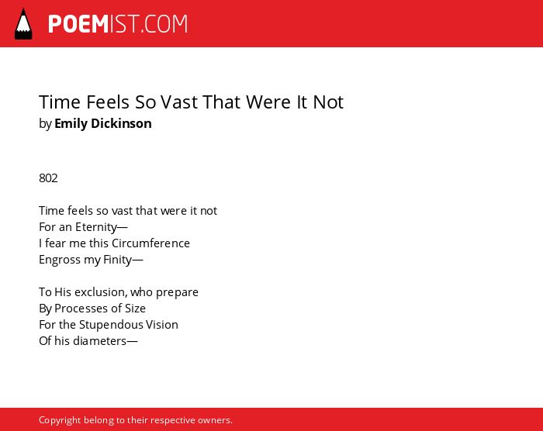Click the line 'Time feels so vast that were it not'
The height and width of the screenshot is (431, 543).
[x=128, y=211]
